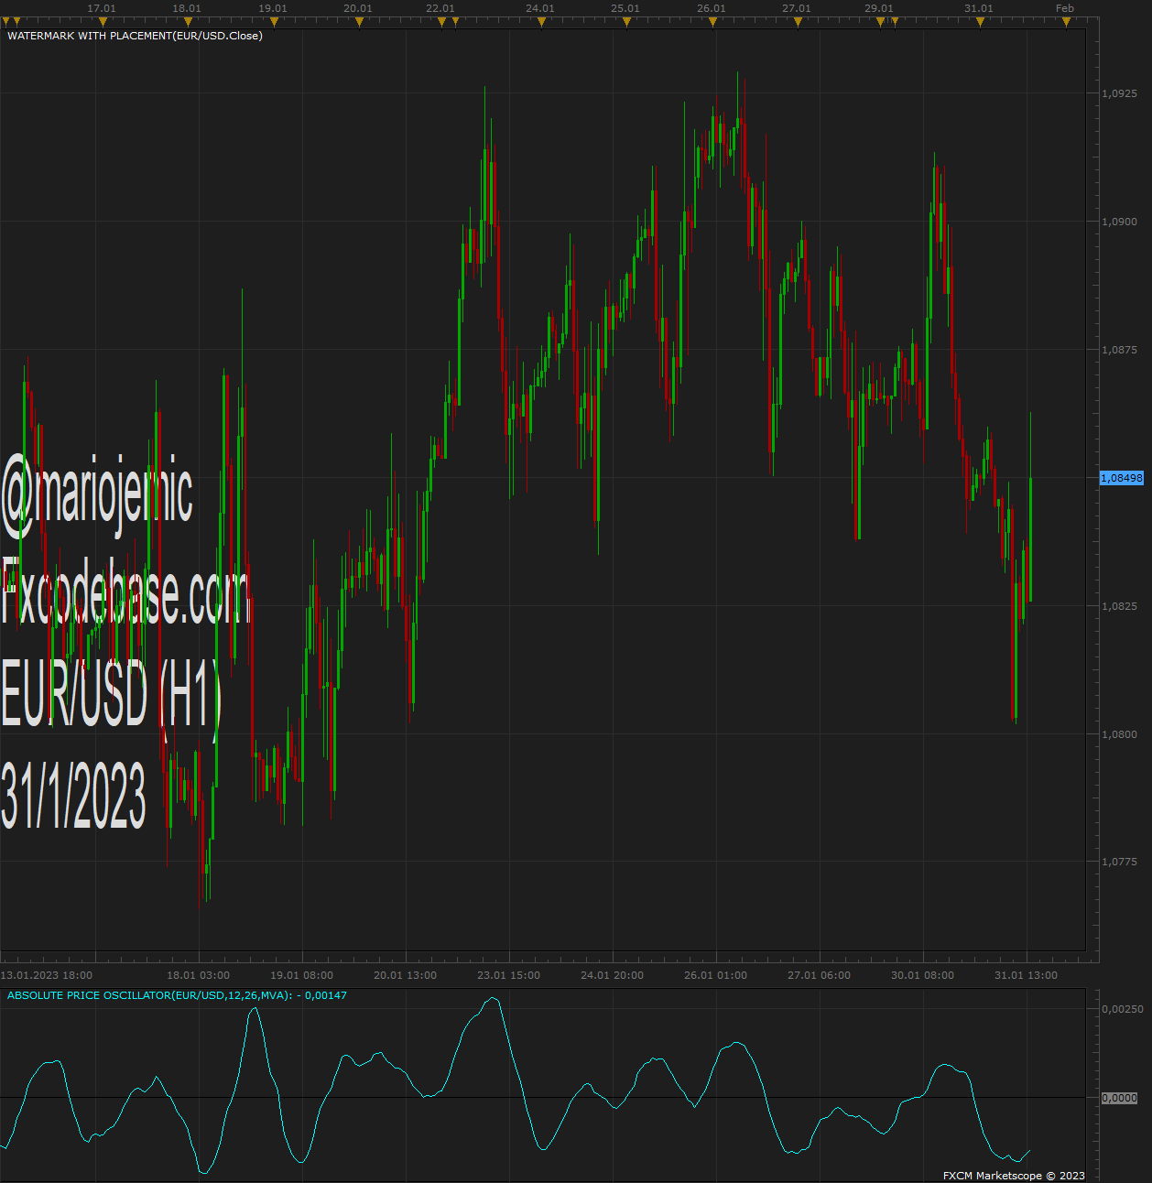The image size is (1152, 1183).
Task: Click the 1,0925 price axis label
Action: [x=1119, y=93]
